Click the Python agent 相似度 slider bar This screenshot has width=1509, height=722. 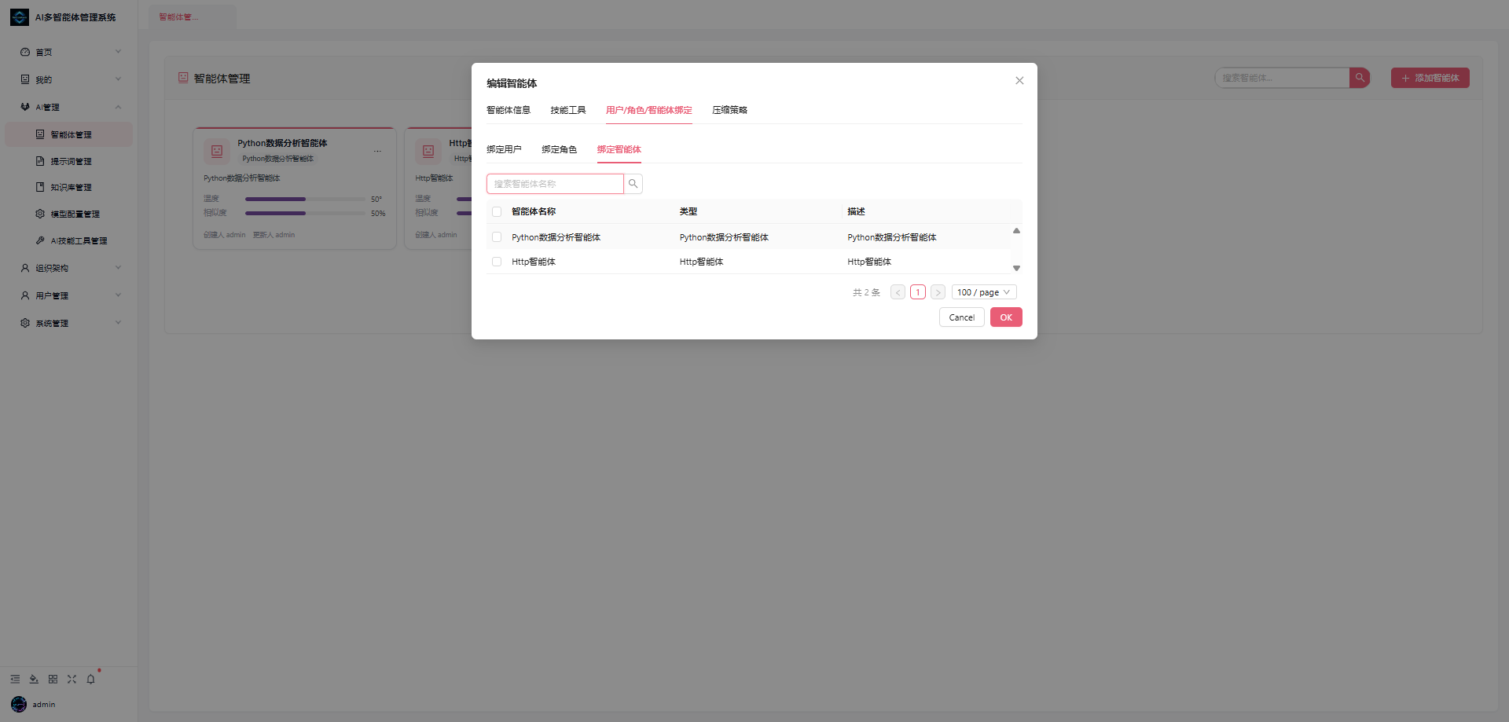(x=305, y=213)
